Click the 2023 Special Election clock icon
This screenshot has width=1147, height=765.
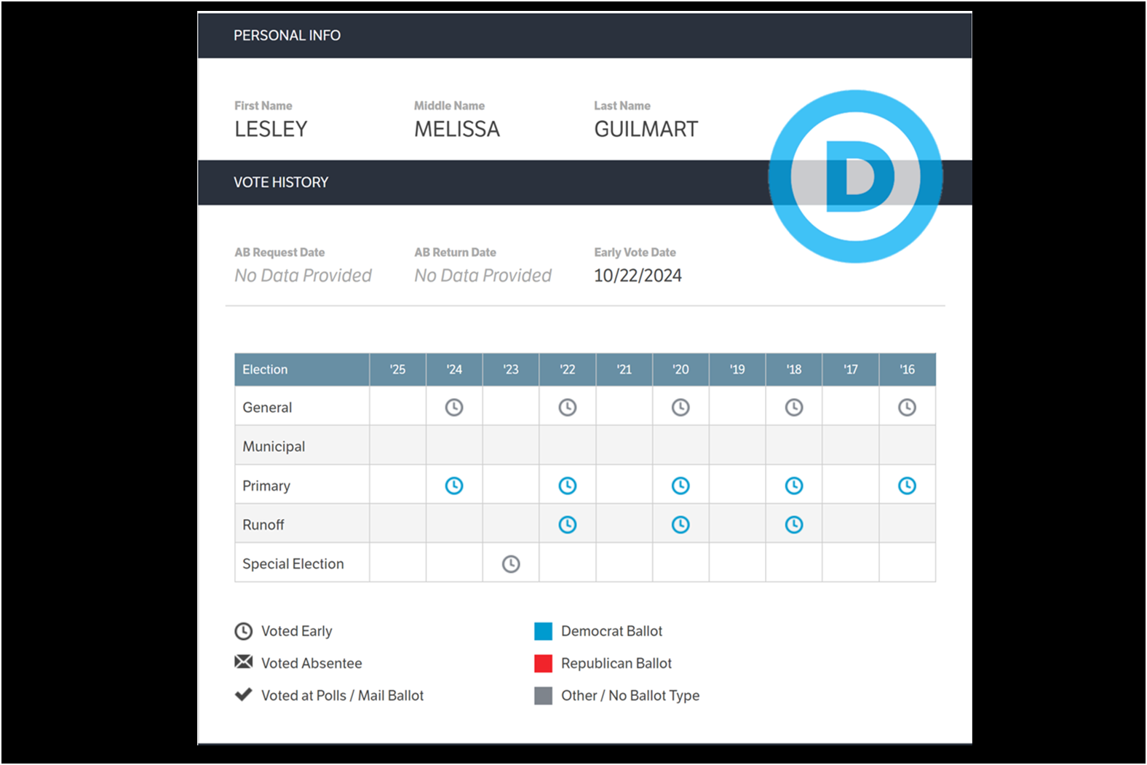click(511, 564)
